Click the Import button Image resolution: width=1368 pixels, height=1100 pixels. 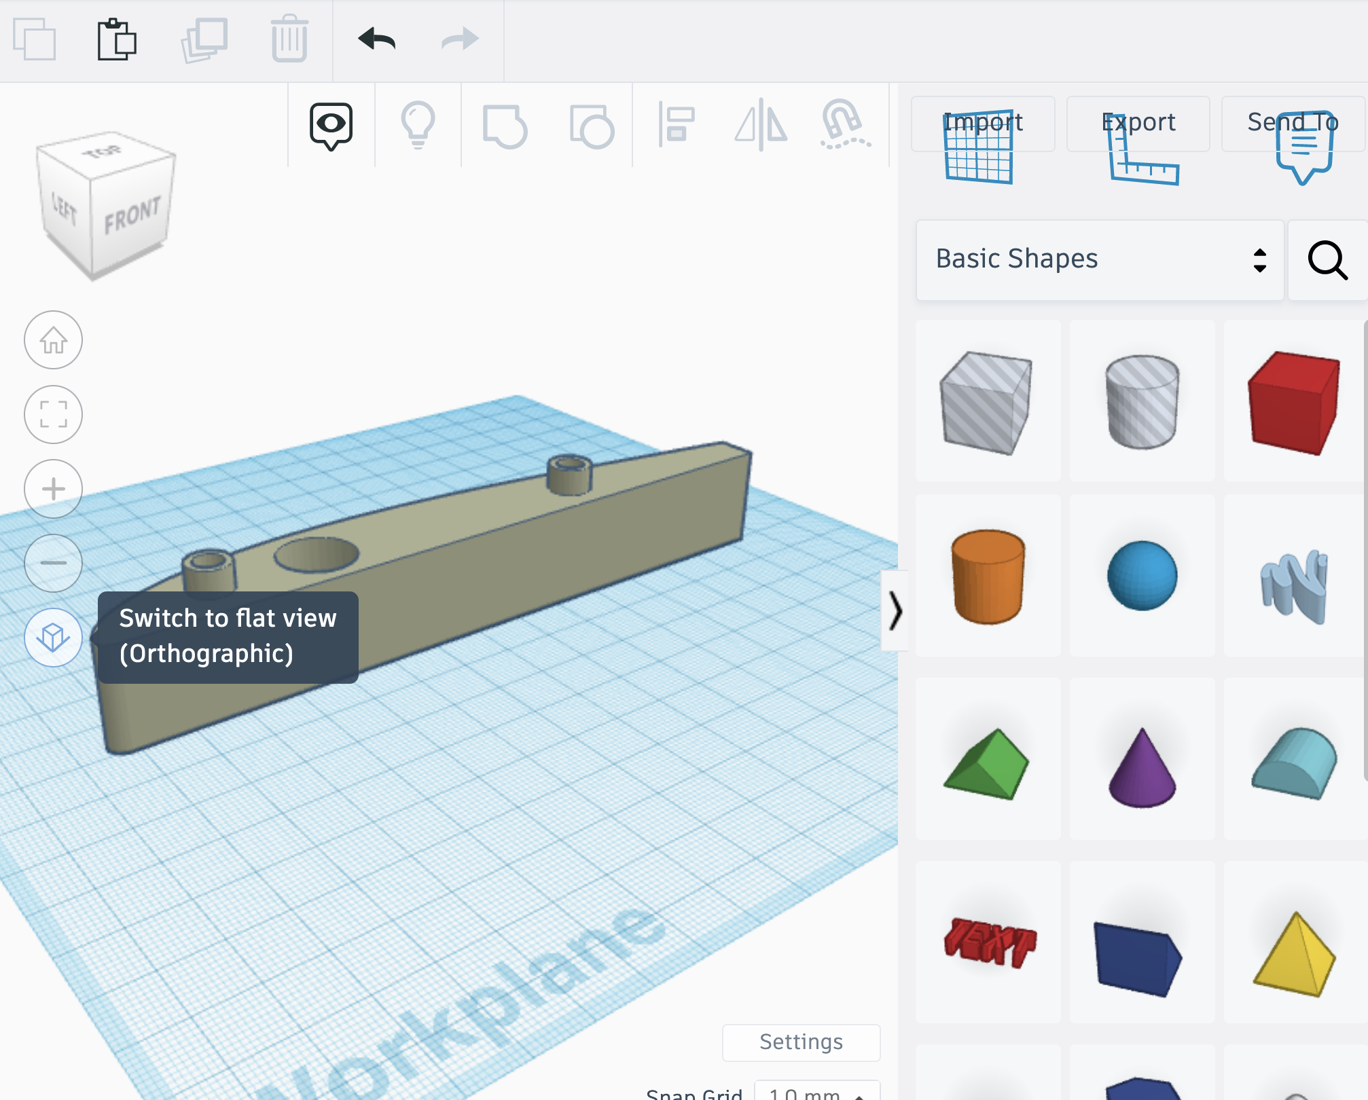[x=983, y=123]
